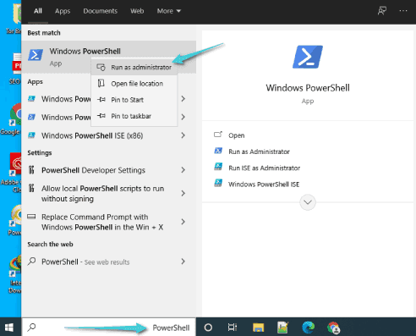Click Run ISE as Administrator
This screenshot has height=336, width=416.
tap(264, 168)
